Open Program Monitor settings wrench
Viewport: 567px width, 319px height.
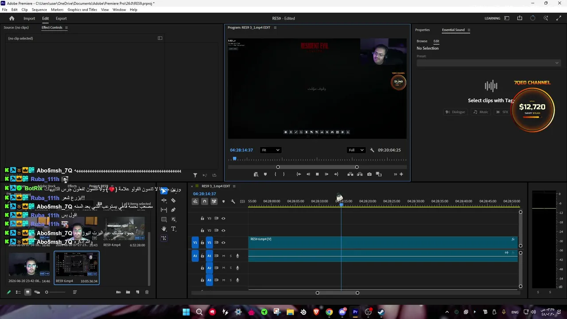(x=372, y=150)
